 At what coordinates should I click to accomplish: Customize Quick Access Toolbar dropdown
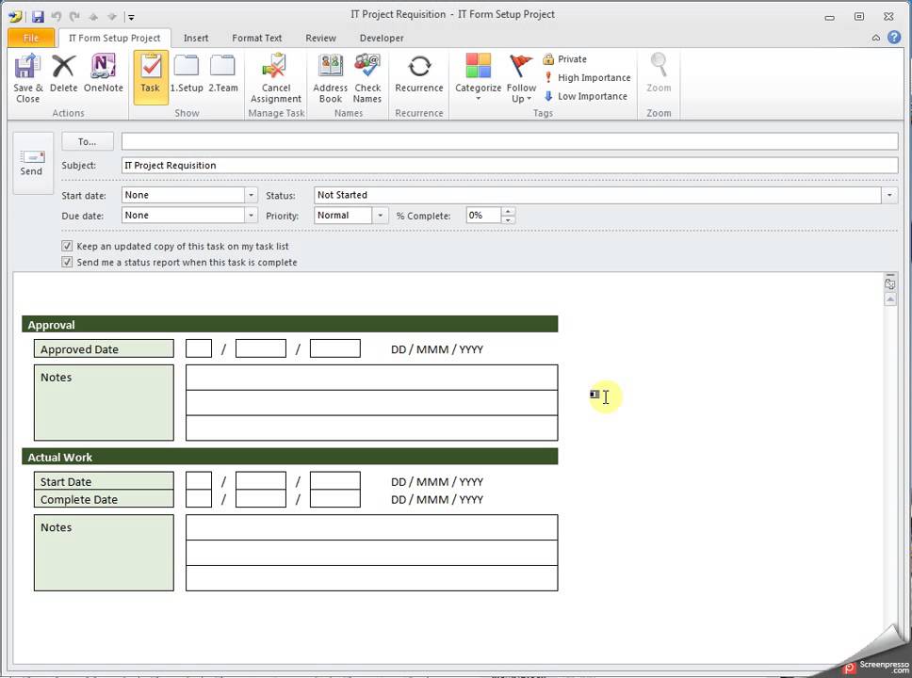point(131,17)
